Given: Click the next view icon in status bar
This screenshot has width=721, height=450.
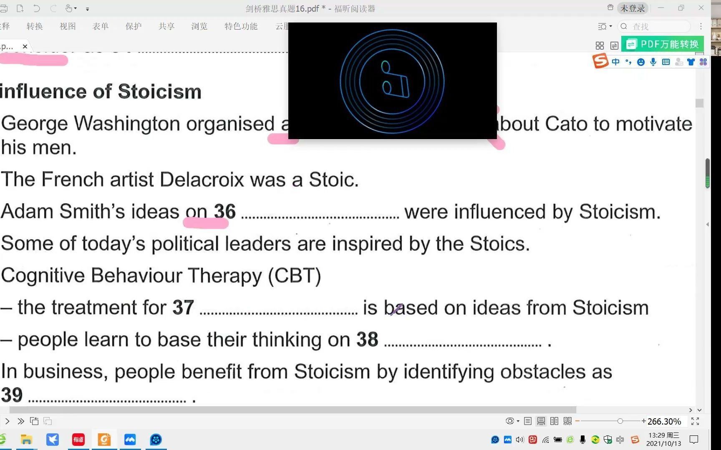Looking at the screenshot, I should coord(48,421).
